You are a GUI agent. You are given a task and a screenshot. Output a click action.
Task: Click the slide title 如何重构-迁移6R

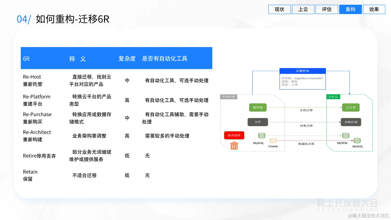point(72,19)
